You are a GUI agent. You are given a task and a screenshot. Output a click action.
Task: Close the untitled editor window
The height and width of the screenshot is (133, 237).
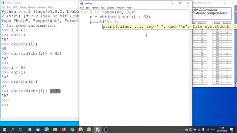click(188, 3)
